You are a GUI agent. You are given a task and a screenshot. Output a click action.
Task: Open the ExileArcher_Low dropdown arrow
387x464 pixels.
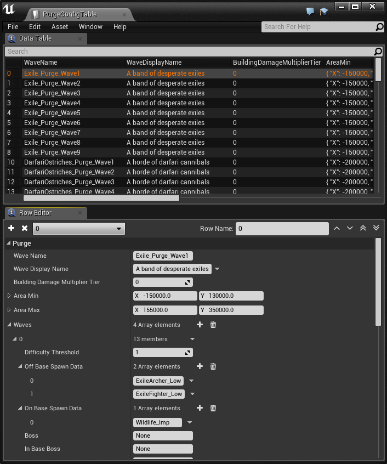[191, 381]
